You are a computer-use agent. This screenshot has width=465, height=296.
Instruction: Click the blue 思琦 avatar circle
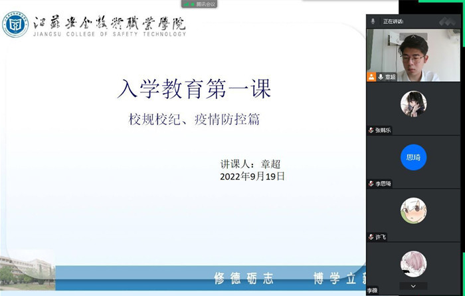[x=413, y=158]
